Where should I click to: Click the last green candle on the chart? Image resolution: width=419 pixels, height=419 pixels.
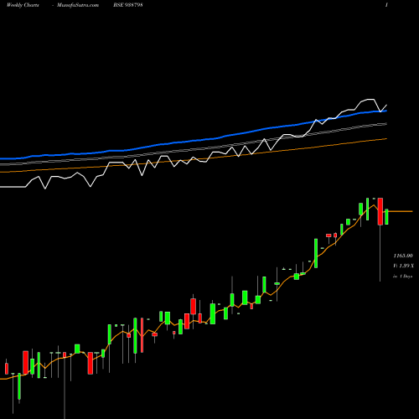[386, 217]
